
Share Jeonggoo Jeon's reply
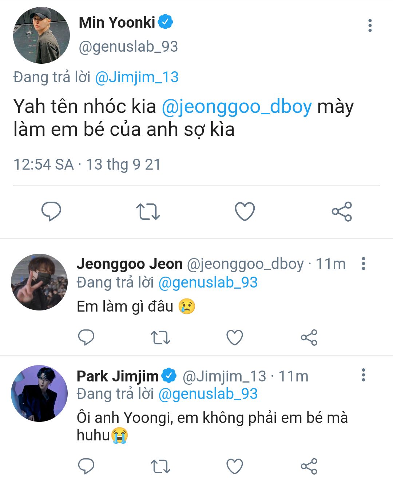(309, 337)
